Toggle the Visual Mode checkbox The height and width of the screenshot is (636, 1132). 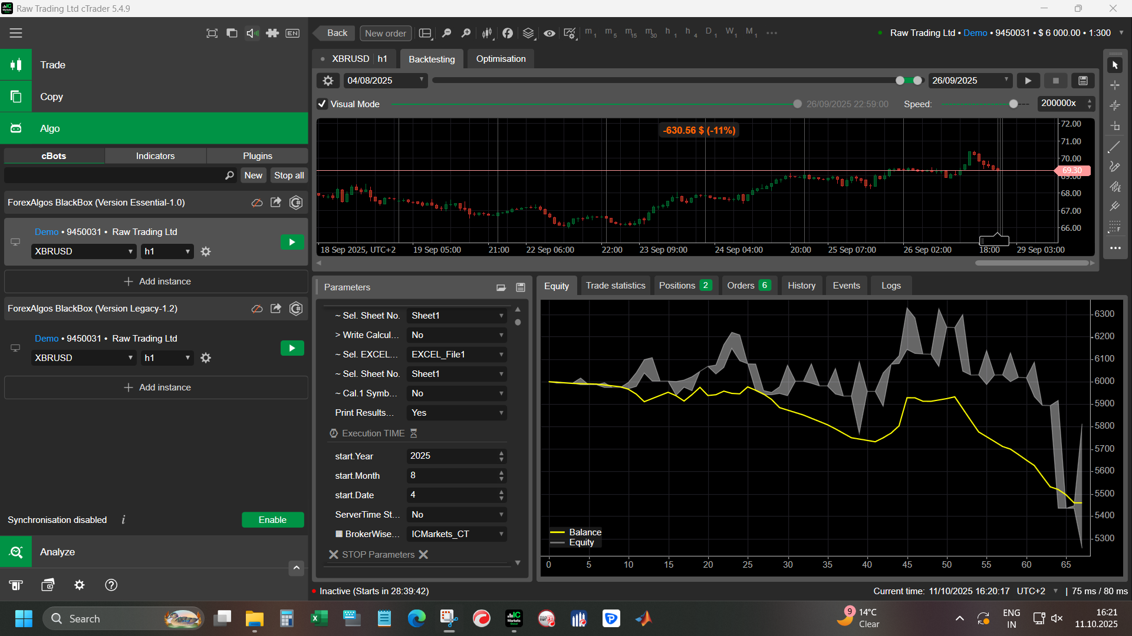click(x=322, y=104)
